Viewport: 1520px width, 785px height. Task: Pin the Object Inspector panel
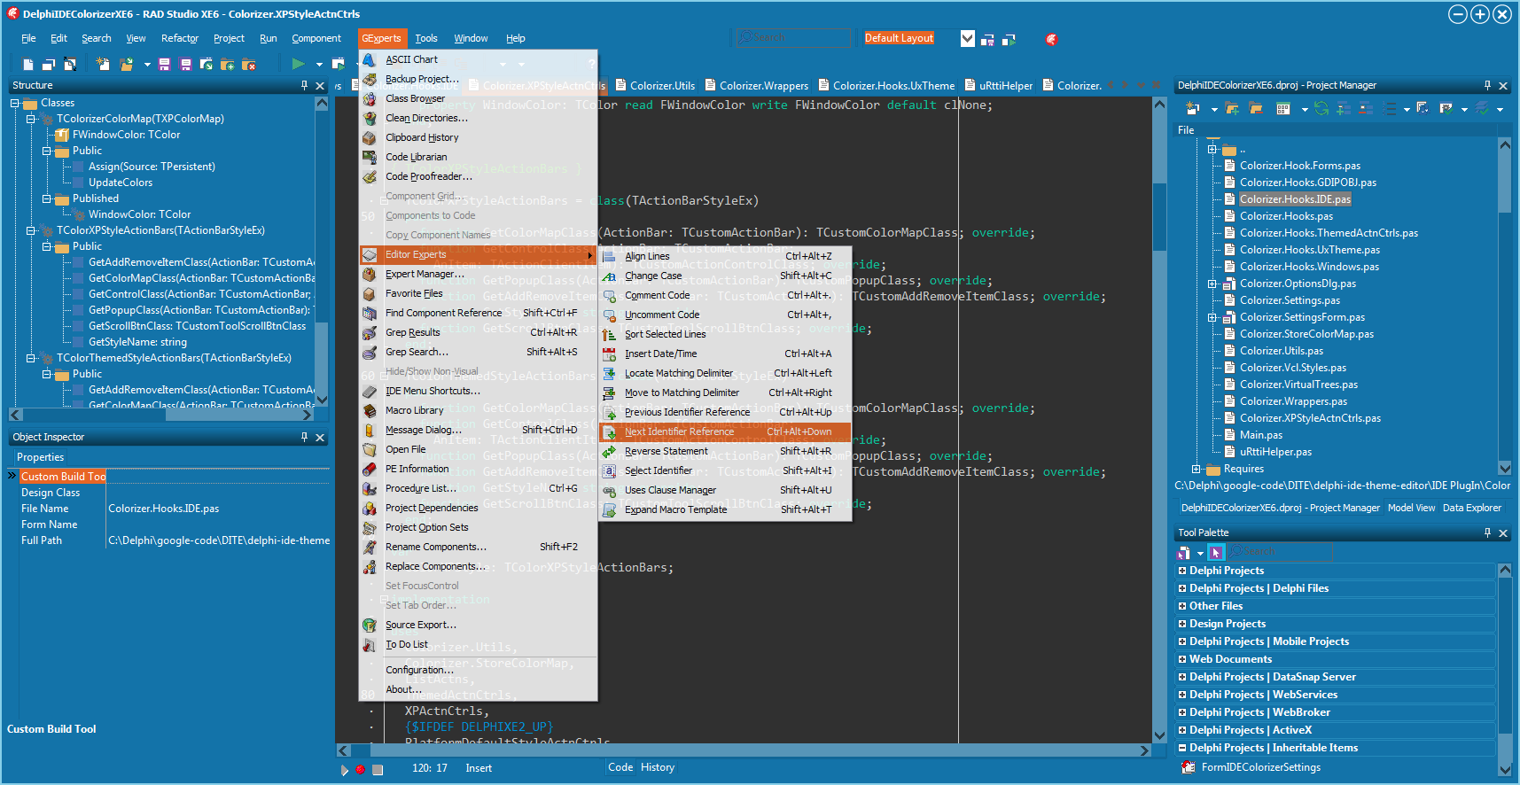tap(304, 438)
